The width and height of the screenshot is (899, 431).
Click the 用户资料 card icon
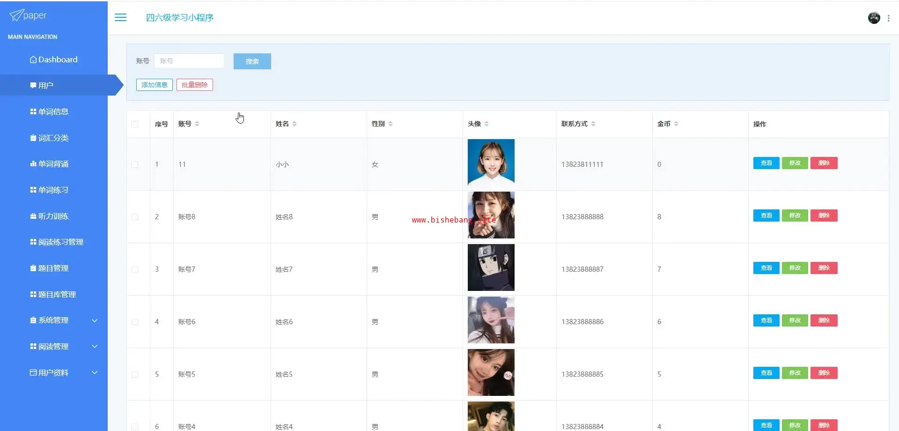(x=33, y=372)
